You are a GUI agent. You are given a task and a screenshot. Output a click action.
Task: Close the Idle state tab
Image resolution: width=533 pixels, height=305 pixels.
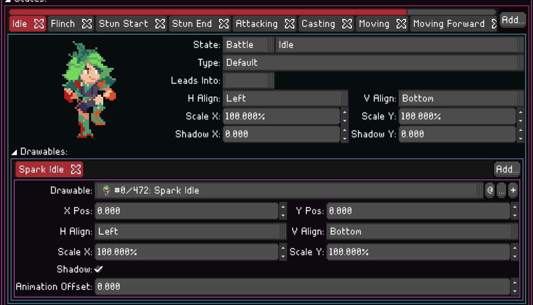38,24
